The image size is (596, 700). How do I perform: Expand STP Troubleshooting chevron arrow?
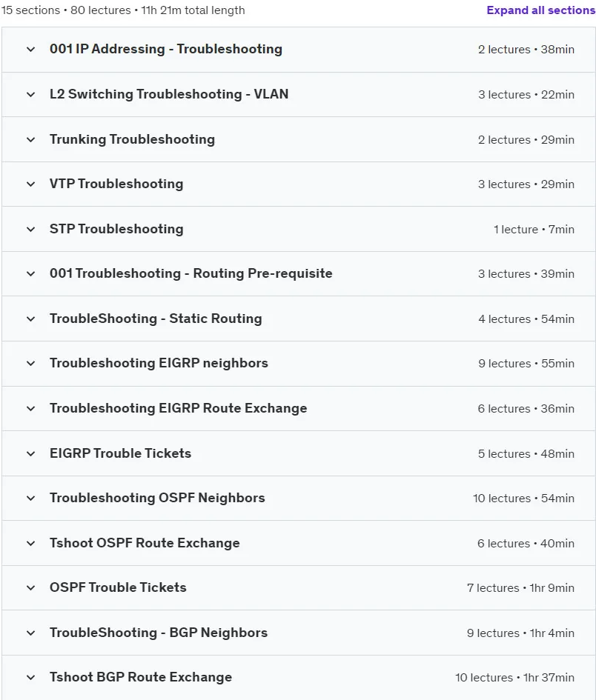[31, 229]
